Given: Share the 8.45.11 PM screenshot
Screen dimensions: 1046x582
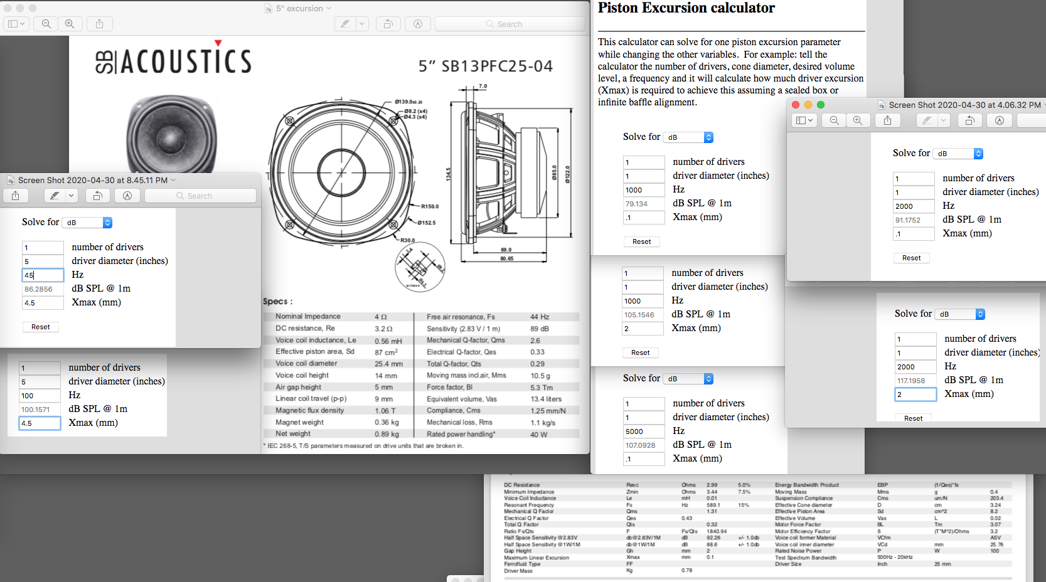Looking at the screenshot, I should [16, 196].
